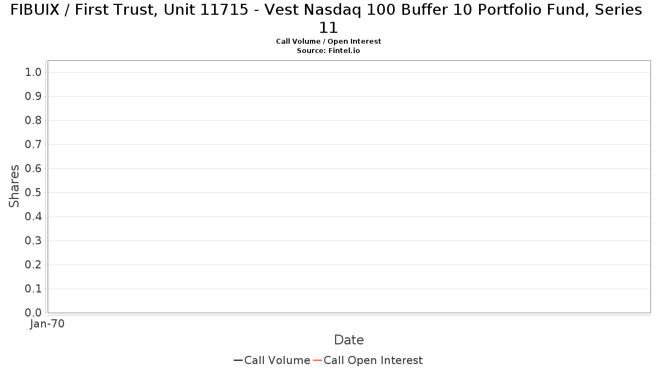Toggle the Call Volume legend label
Viewport: 657px width, 369px height.
tap(277, 360)
